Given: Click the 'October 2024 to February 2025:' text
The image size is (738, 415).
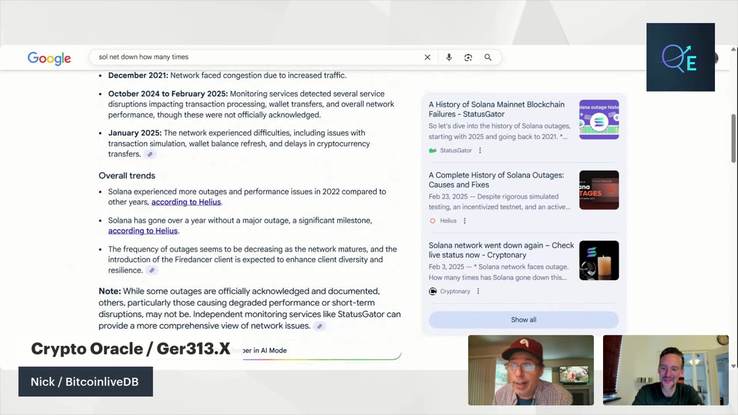Looking at the screenshot, I should click(168, 94).
